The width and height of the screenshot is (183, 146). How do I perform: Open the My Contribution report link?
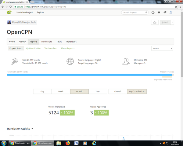(33, 48)
